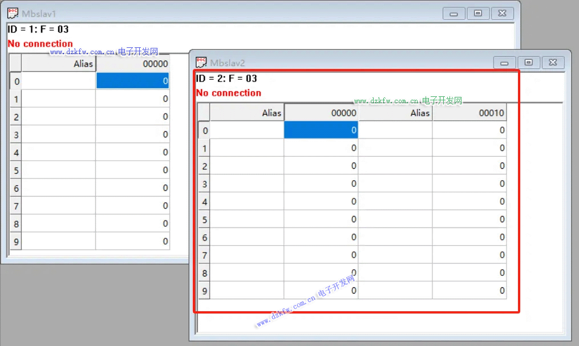Select 00000 column row 6 value in Mbslav2
Image resolution: width=579 pixels, height=346 pixels.
(x=321, y=237)
